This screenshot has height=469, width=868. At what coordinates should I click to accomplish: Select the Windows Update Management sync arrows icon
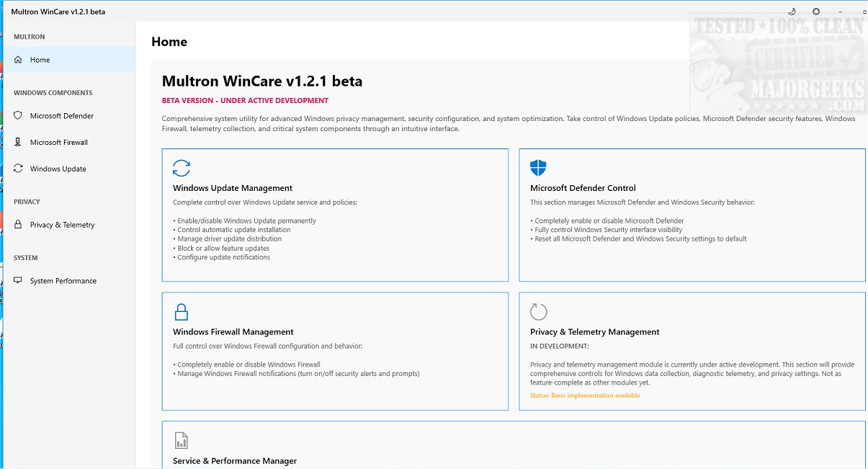(182, 168)
